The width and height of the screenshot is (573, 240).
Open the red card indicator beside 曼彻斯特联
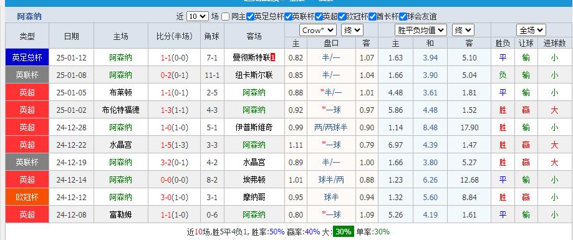[x=272, y=57]
